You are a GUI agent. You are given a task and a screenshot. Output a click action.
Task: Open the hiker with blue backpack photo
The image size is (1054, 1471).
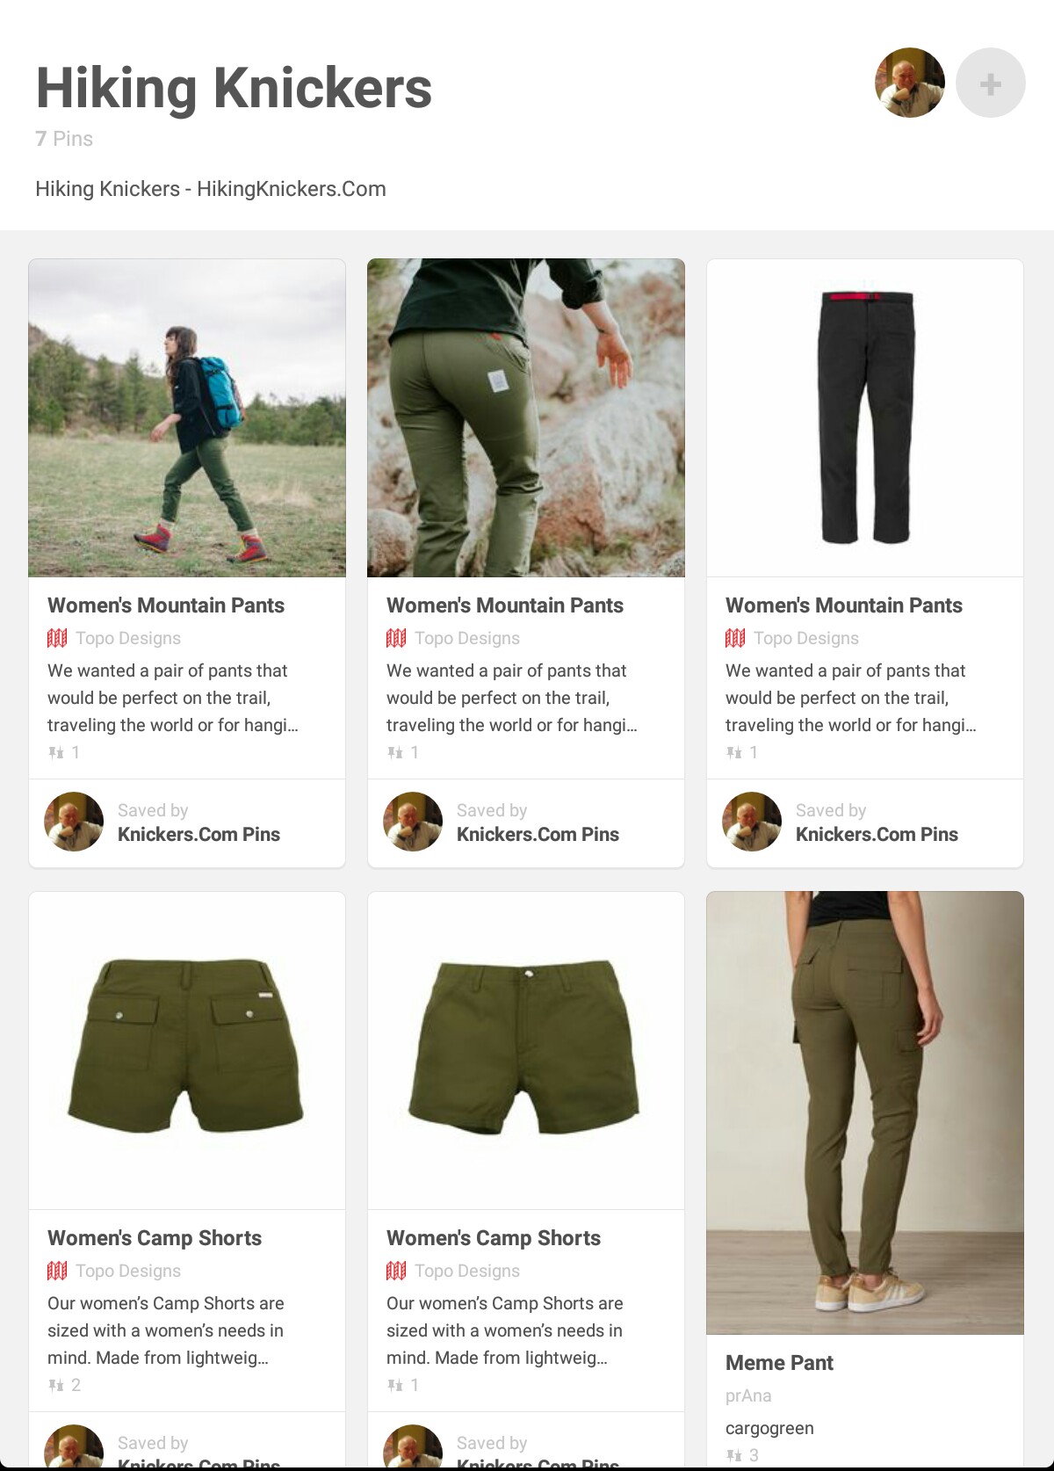click(187, 418)
